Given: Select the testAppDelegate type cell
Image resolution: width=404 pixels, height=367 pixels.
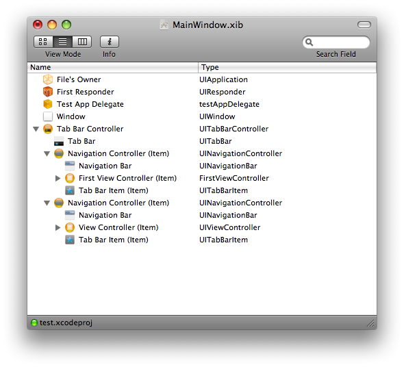Looking at the screenshot, I should click(229, 104).
